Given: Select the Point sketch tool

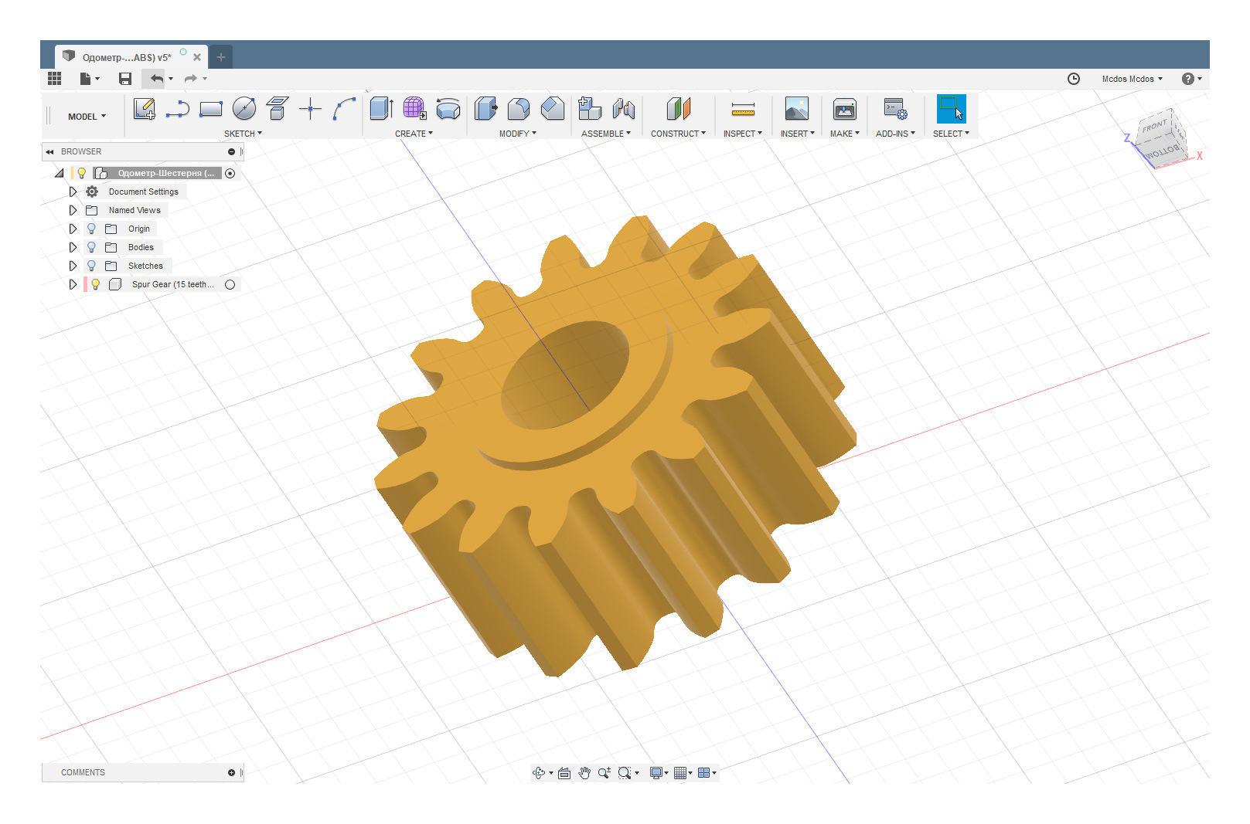Looking at the screenshot, I should tap(310, 109).
